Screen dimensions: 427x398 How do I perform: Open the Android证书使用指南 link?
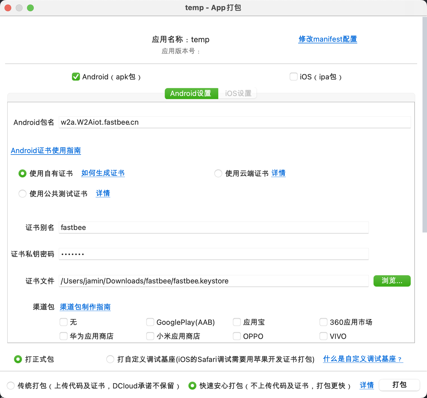[x=46, y=151]
